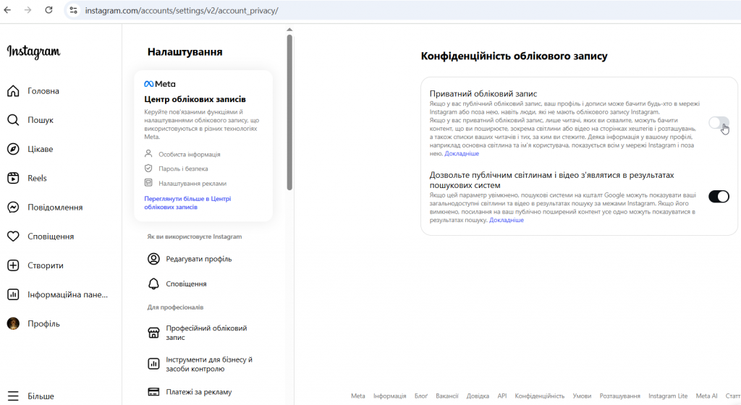Click Докладніше link under private account description
This screenshot has height=405, width=741.
pos(462,154)
